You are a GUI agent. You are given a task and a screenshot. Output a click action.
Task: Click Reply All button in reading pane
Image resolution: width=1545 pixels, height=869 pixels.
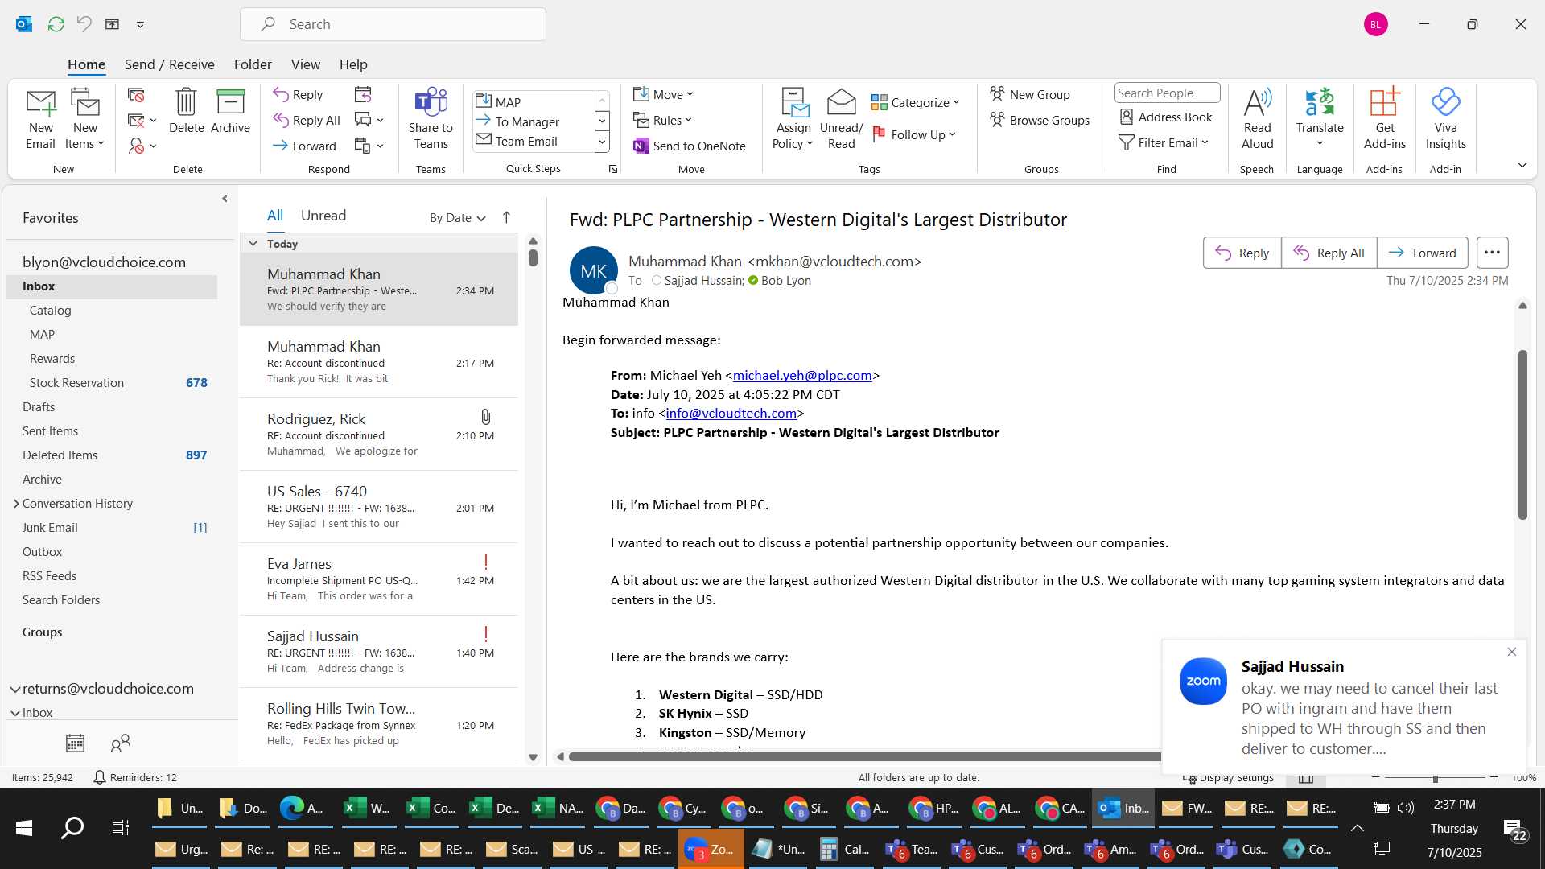[1329, 253]
